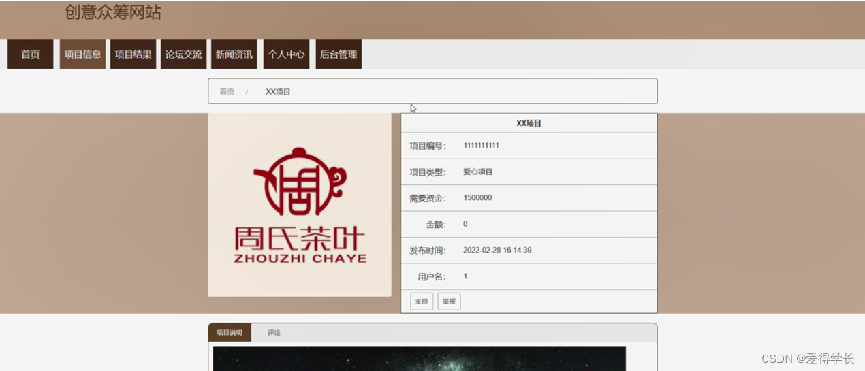Click the starry sky image in project description
The image size is (865, 371).
420,359
